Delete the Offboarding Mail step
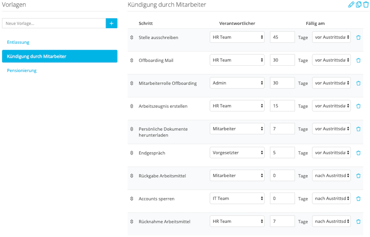Viewport: 370px width, 237px height. tap(358, 60)
